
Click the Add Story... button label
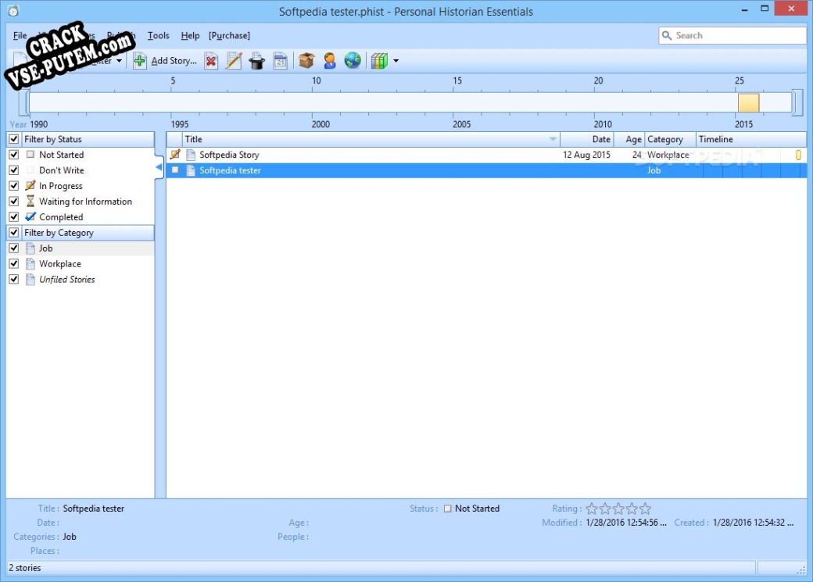(x=174, y=61)
